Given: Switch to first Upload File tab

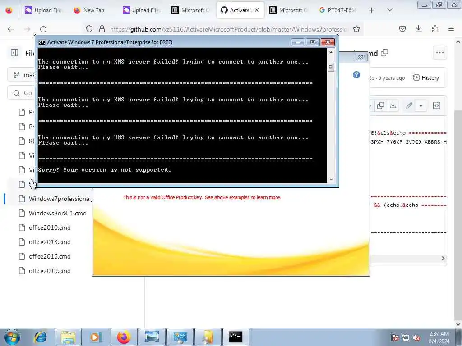Looking at the screenshot, I should tap(44, 10).
